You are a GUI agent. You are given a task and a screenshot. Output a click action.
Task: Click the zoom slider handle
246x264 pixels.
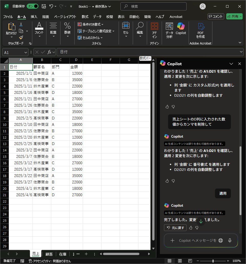pos(213,261)
